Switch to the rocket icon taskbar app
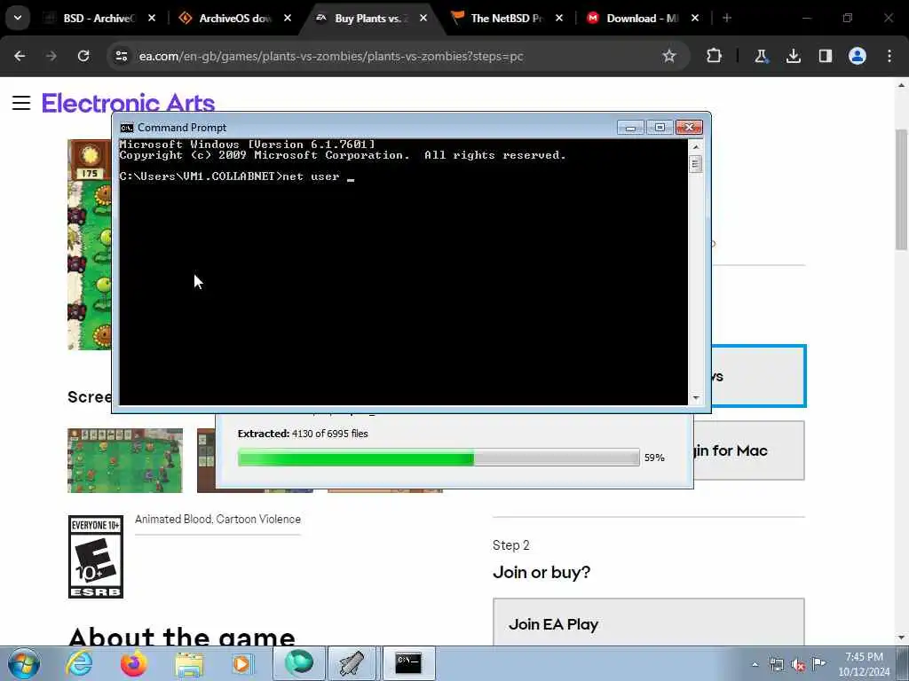Screen dimensions: 909x681 point(352,663)
